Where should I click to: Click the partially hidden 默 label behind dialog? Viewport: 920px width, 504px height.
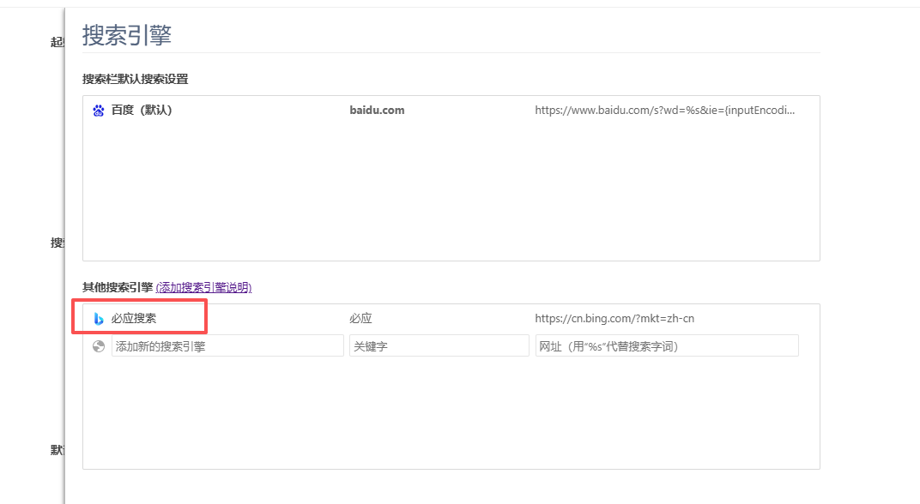pyautogui.click(x=57, y=451)
